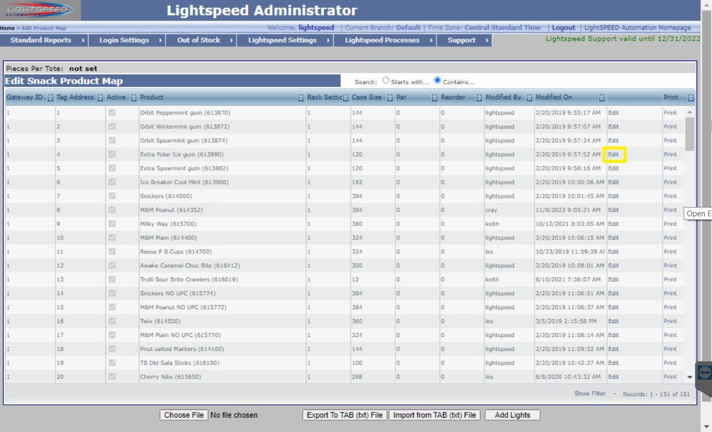Open the Standard Reports menu
The height and width of the screenshot is (432, 712).
click(44, 40)
